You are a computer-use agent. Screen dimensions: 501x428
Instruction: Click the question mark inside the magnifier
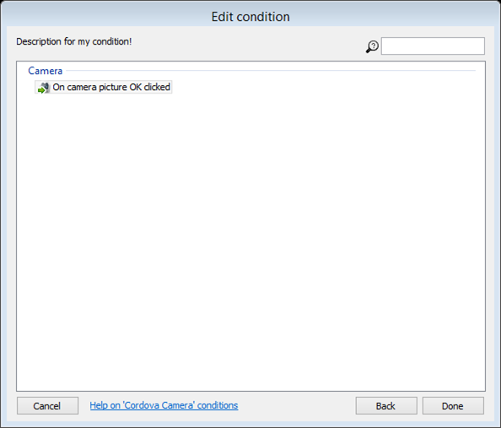pyautogui.click(x=374, y=45)
